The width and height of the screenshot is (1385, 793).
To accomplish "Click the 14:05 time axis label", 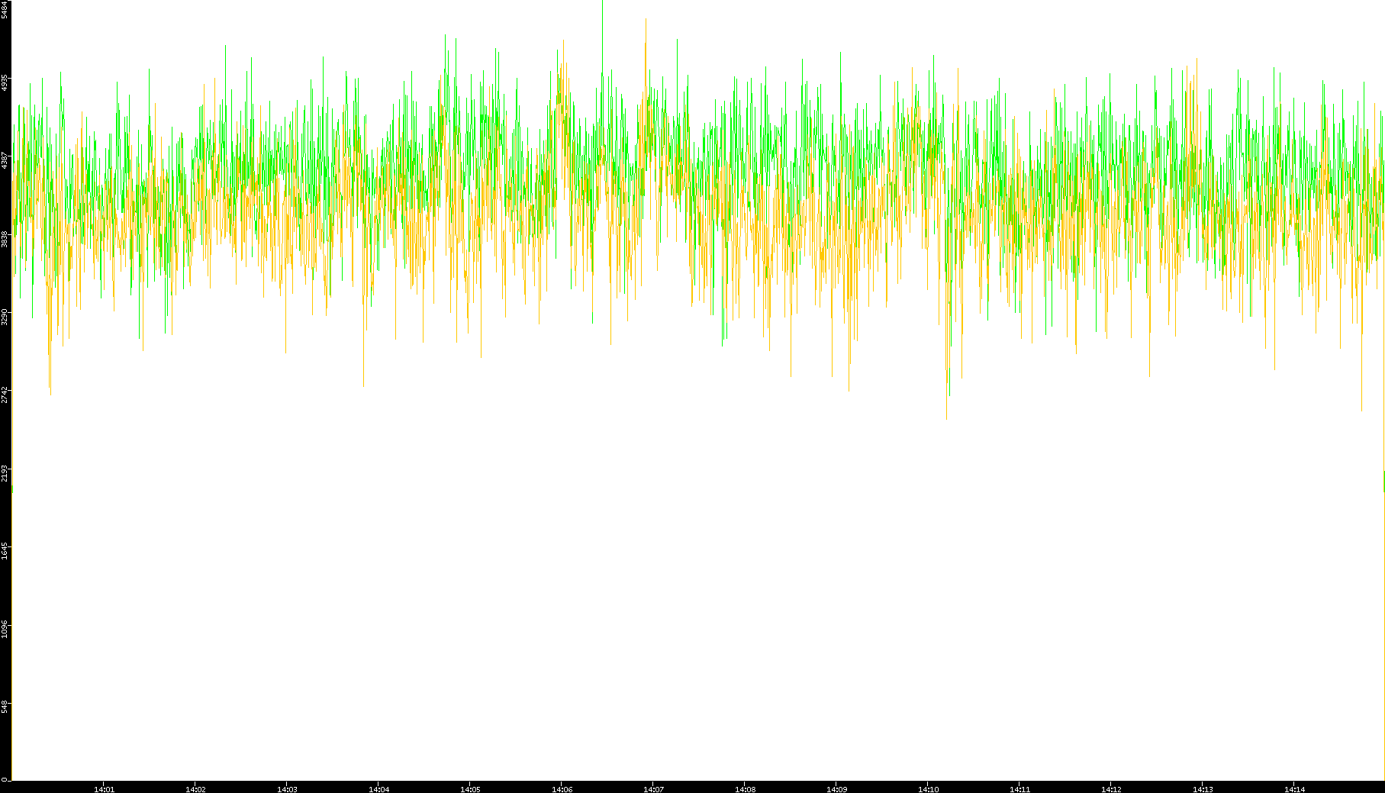I will pyautogui.click(x=470, y=789).
